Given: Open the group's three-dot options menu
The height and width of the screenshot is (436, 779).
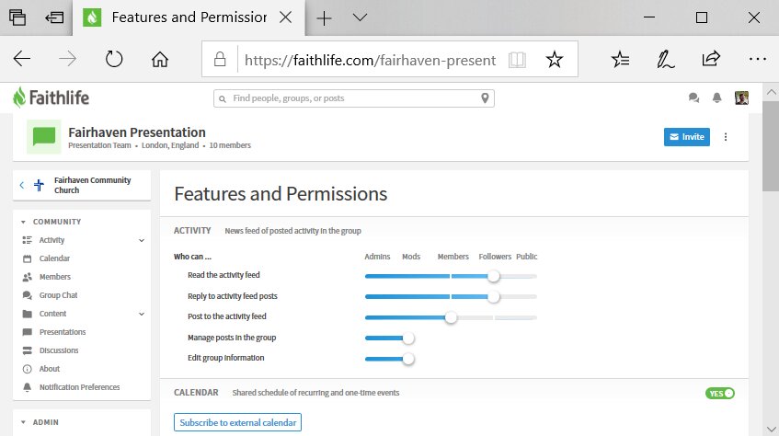Looking at the screenshot, I should tap(726, 137).
